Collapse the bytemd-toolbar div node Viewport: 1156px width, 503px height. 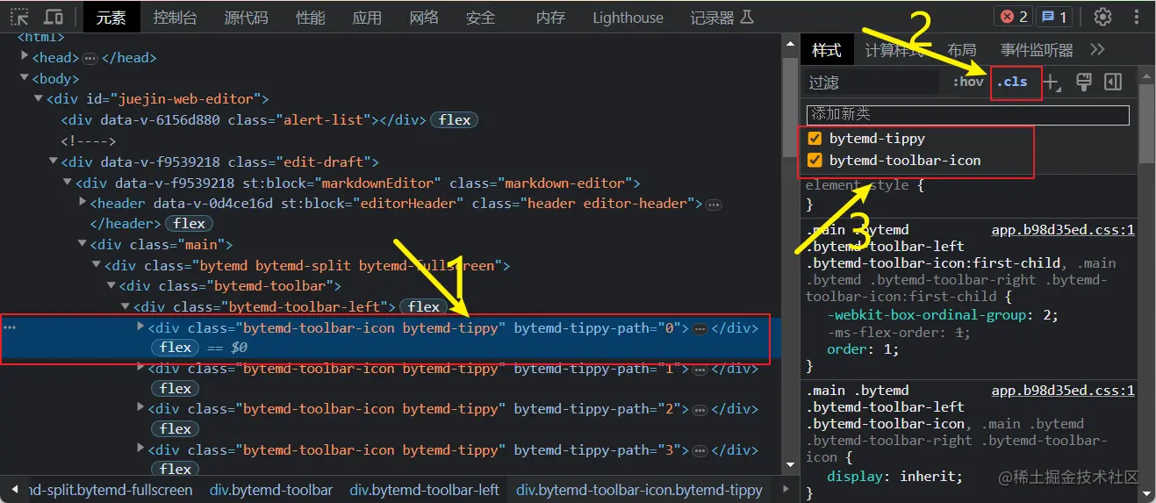[111, 286]
